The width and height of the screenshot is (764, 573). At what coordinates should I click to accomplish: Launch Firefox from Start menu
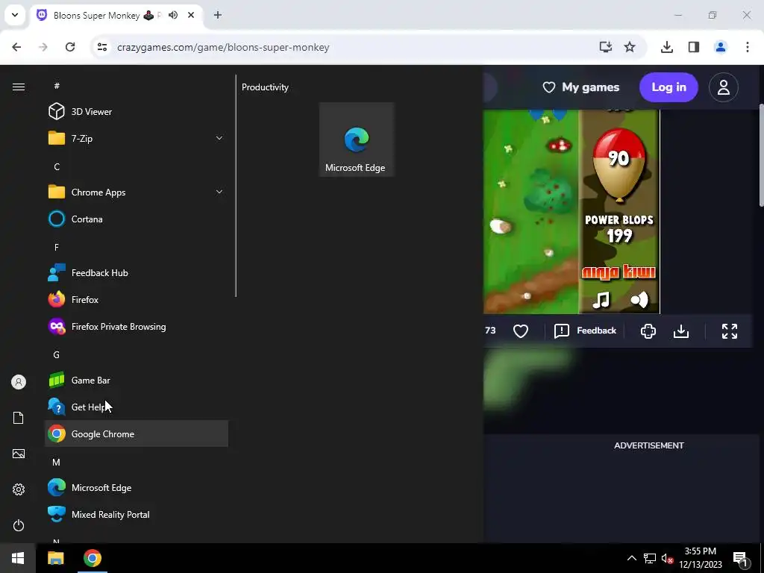coord(137,300)
